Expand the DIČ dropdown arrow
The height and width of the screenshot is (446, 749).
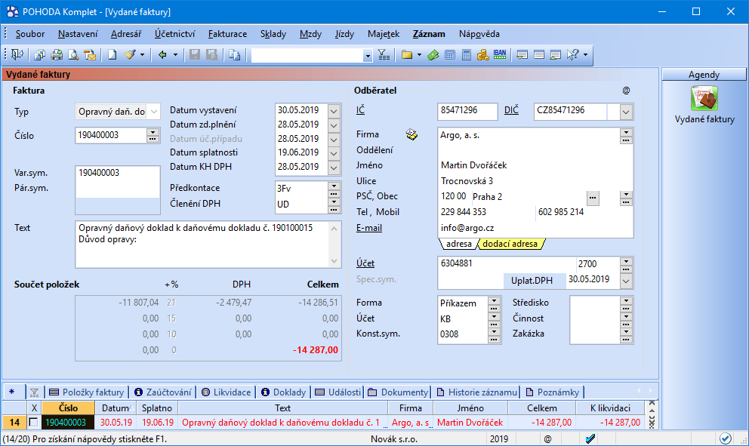[x=626, y=112]
